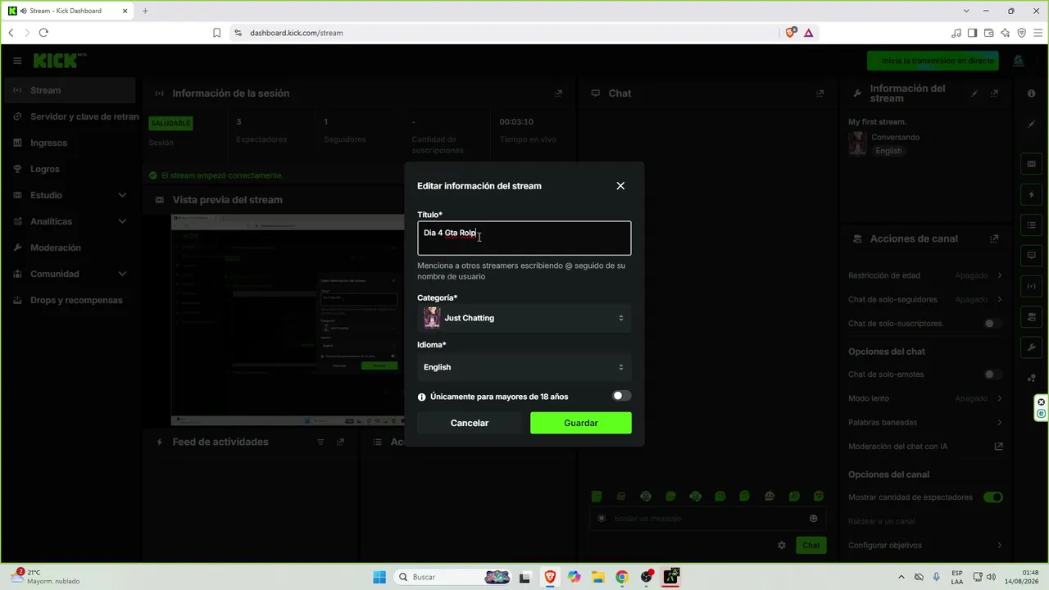The height and width of the screenshot is (590, 1049).
Task: Pop out the Acciones de canal panel
Action: coord(994,238)
